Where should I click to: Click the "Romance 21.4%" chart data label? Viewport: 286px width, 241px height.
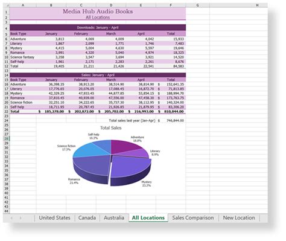[74, 181]
